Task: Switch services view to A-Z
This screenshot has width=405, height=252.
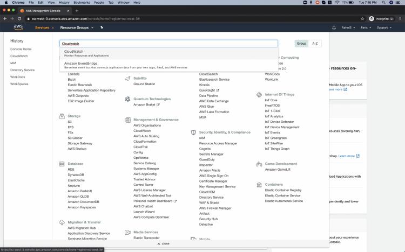Action: [x=315, y=44]
